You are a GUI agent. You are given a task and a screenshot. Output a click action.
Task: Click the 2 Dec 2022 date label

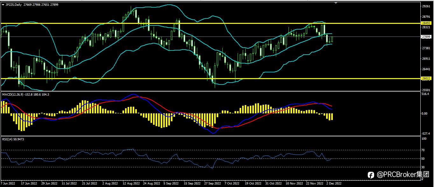click(334, 183)
